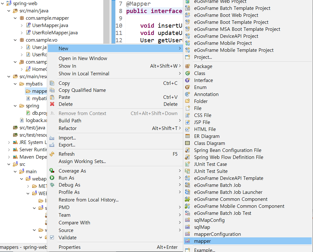Click the eGovFrame Batch Job icon
Viewport: 313px width, 252px height.
tap(187, 185)
